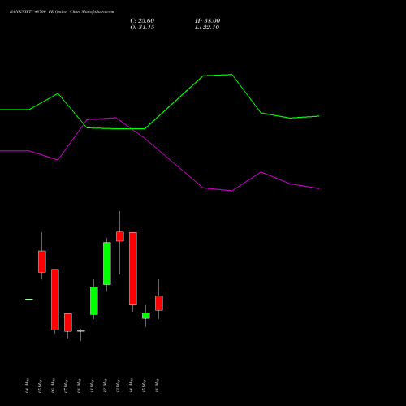Click the last date label on the axis

point(157,386)
